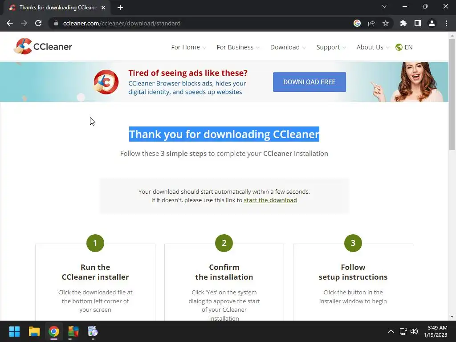Open File Explorer from the taskbar

point(34,331)
